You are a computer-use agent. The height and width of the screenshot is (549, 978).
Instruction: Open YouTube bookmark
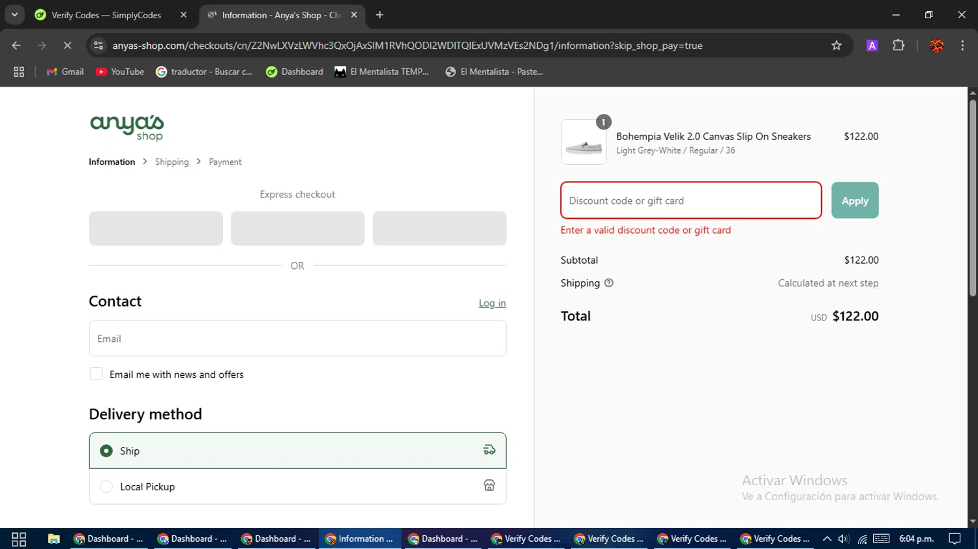(120, 72)
